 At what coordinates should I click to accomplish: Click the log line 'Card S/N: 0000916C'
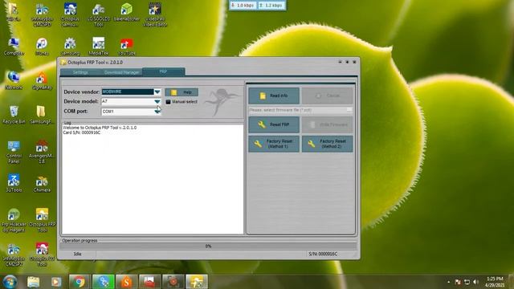tap(82, 132)
